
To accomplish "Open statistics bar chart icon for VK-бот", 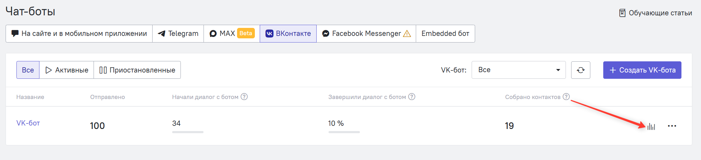I will pyautogui.click(x=651, y=127).
